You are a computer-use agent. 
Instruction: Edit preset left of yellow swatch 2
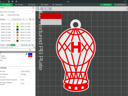tap(14, 24)
